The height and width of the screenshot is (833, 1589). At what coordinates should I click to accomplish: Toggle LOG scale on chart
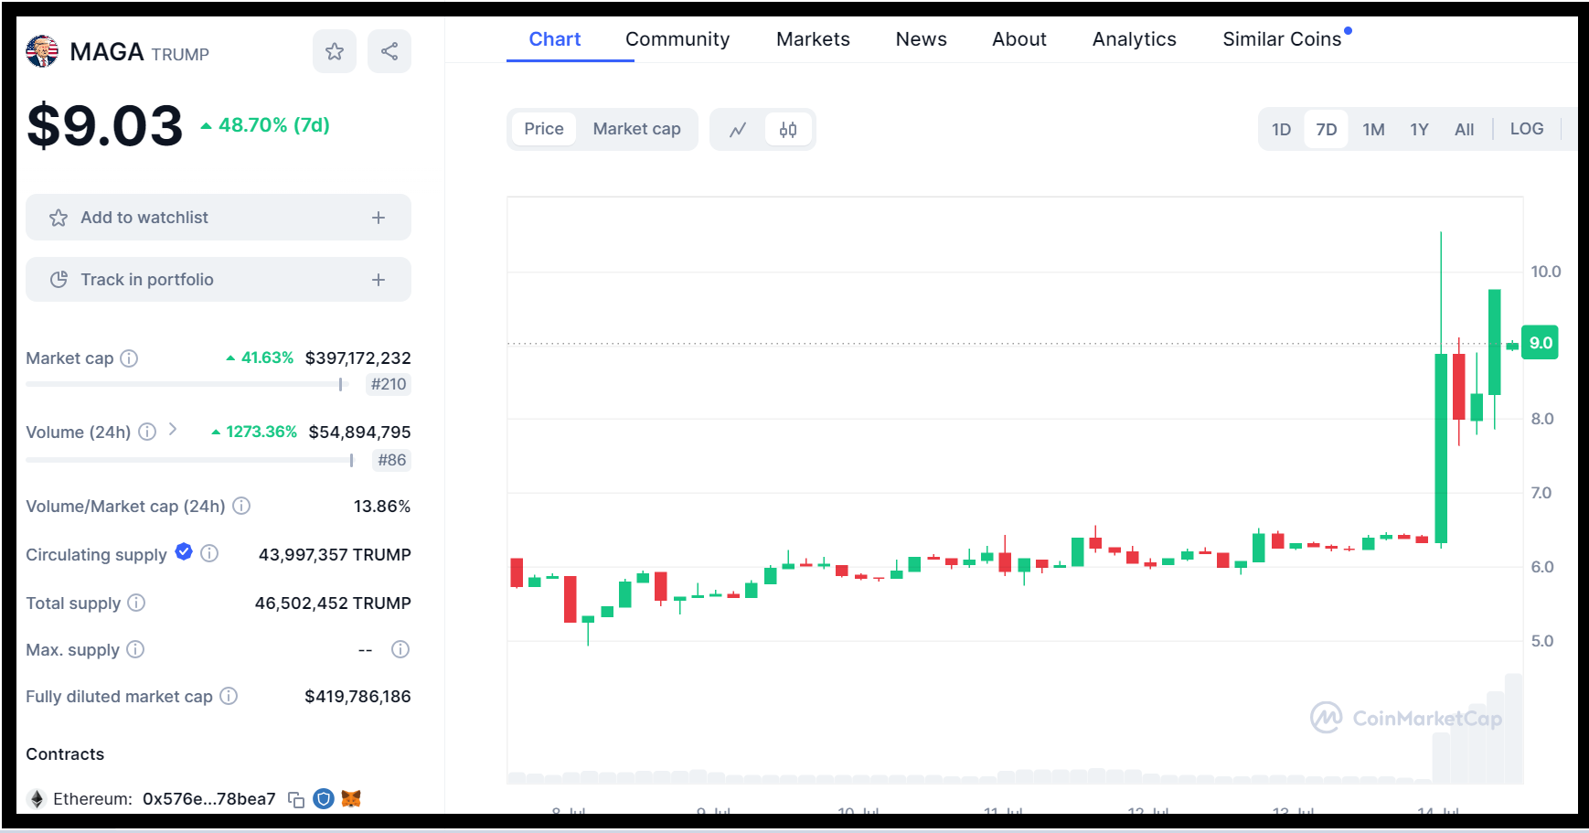pos(1527,129)
